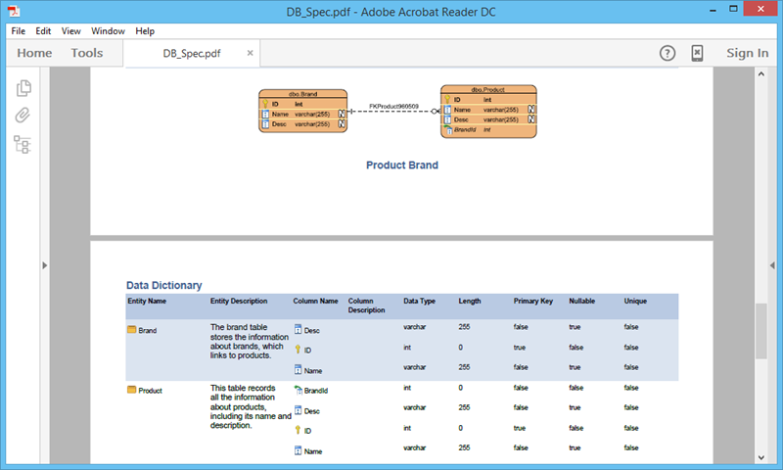Click the Brand ID key icon in dictionary

point(298,350)
